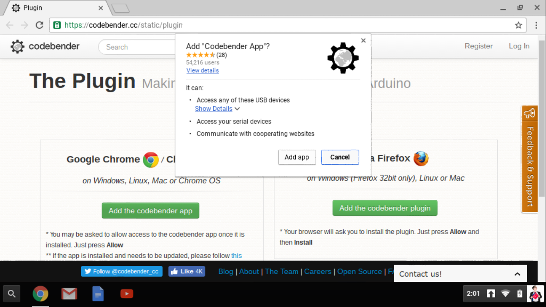The image size is (546, 307).
Task: Open Gmail from the shelf
Action: (69, 294)
